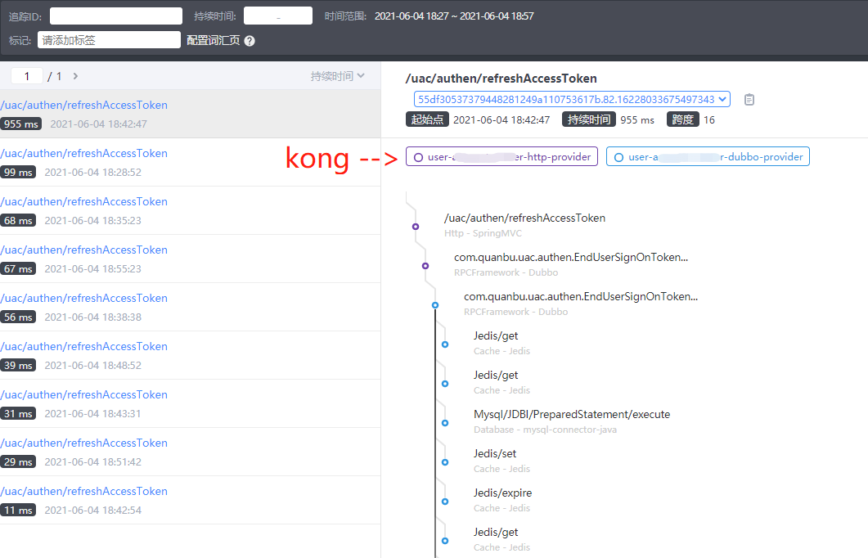This screenshot has height=558, width=868.
Task: Click the 持续时间 badge in trace header
Action: point(588,119)
